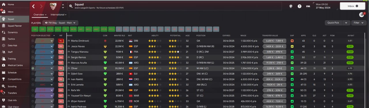This screenshot has height=108, width=369.
Task: Open the Home sidebar icon
Action: point(3,5)
